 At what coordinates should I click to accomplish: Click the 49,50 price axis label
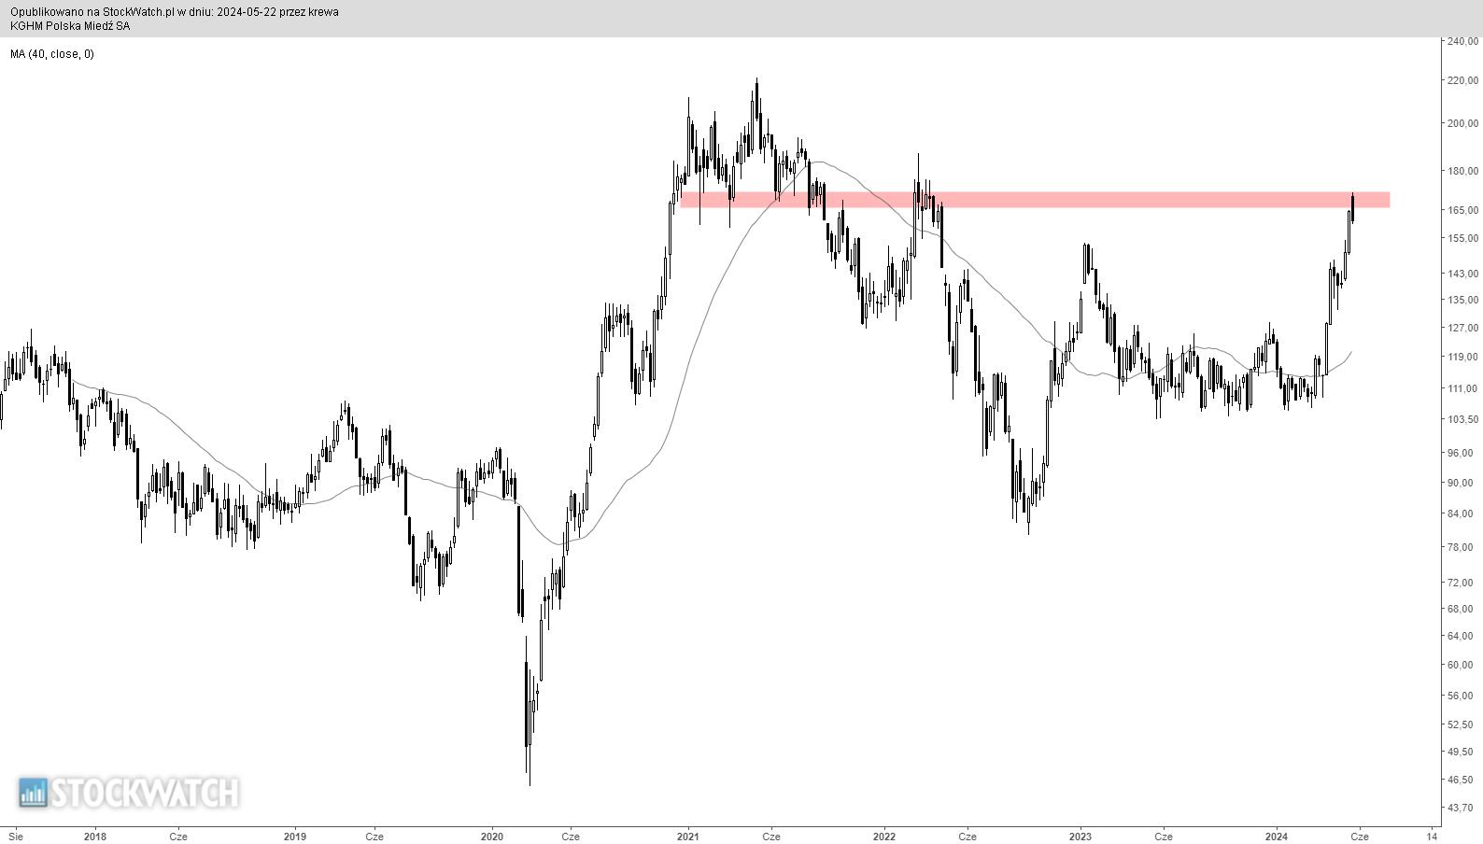[1460, 752]
